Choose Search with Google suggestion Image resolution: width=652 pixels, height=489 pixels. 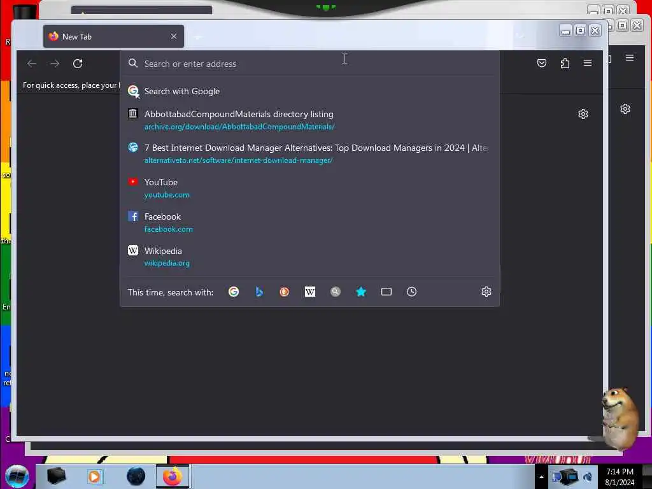[x=310, y=92]
